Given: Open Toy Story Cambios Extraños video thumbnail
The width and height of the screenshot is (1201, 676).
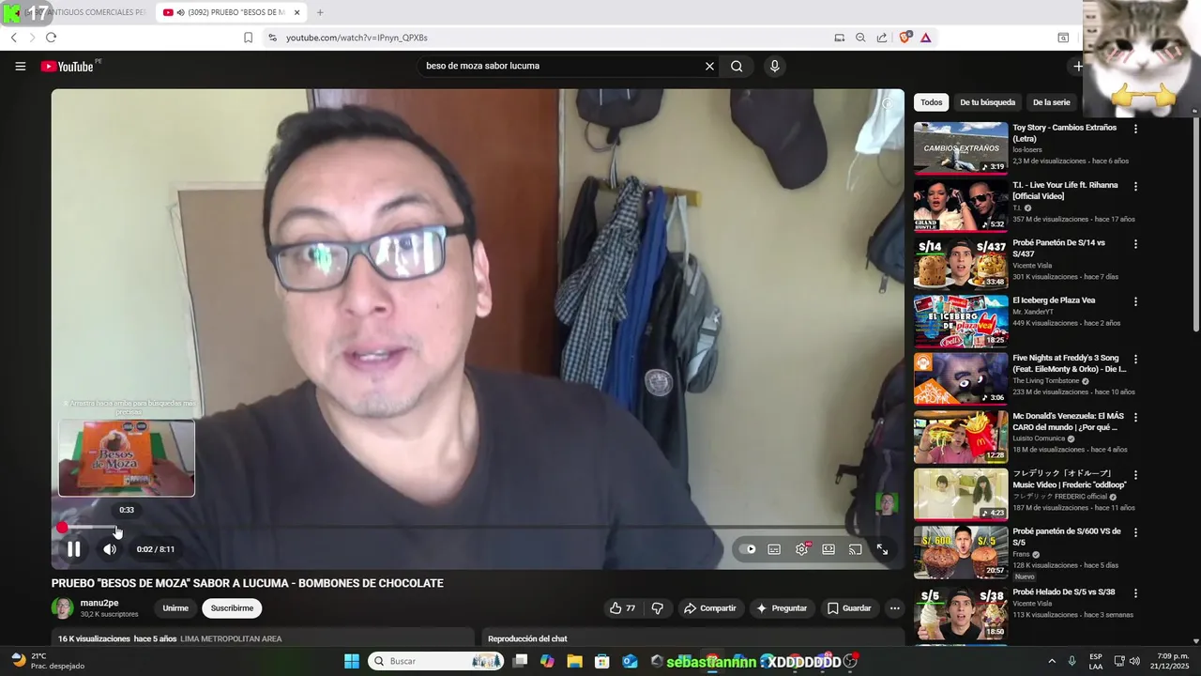Looking at the screenshot, I should 961,148.
